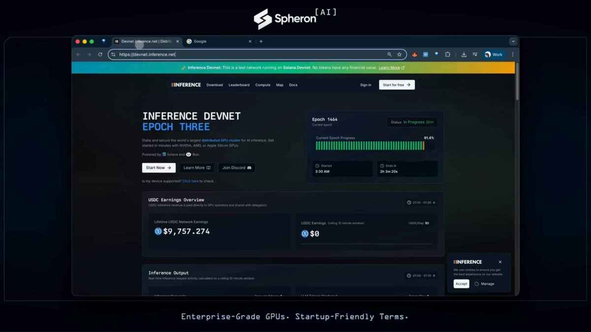Screen dimensions: 591x332
Task: Reload the page with the refresh icon
Action: (100, 55)
